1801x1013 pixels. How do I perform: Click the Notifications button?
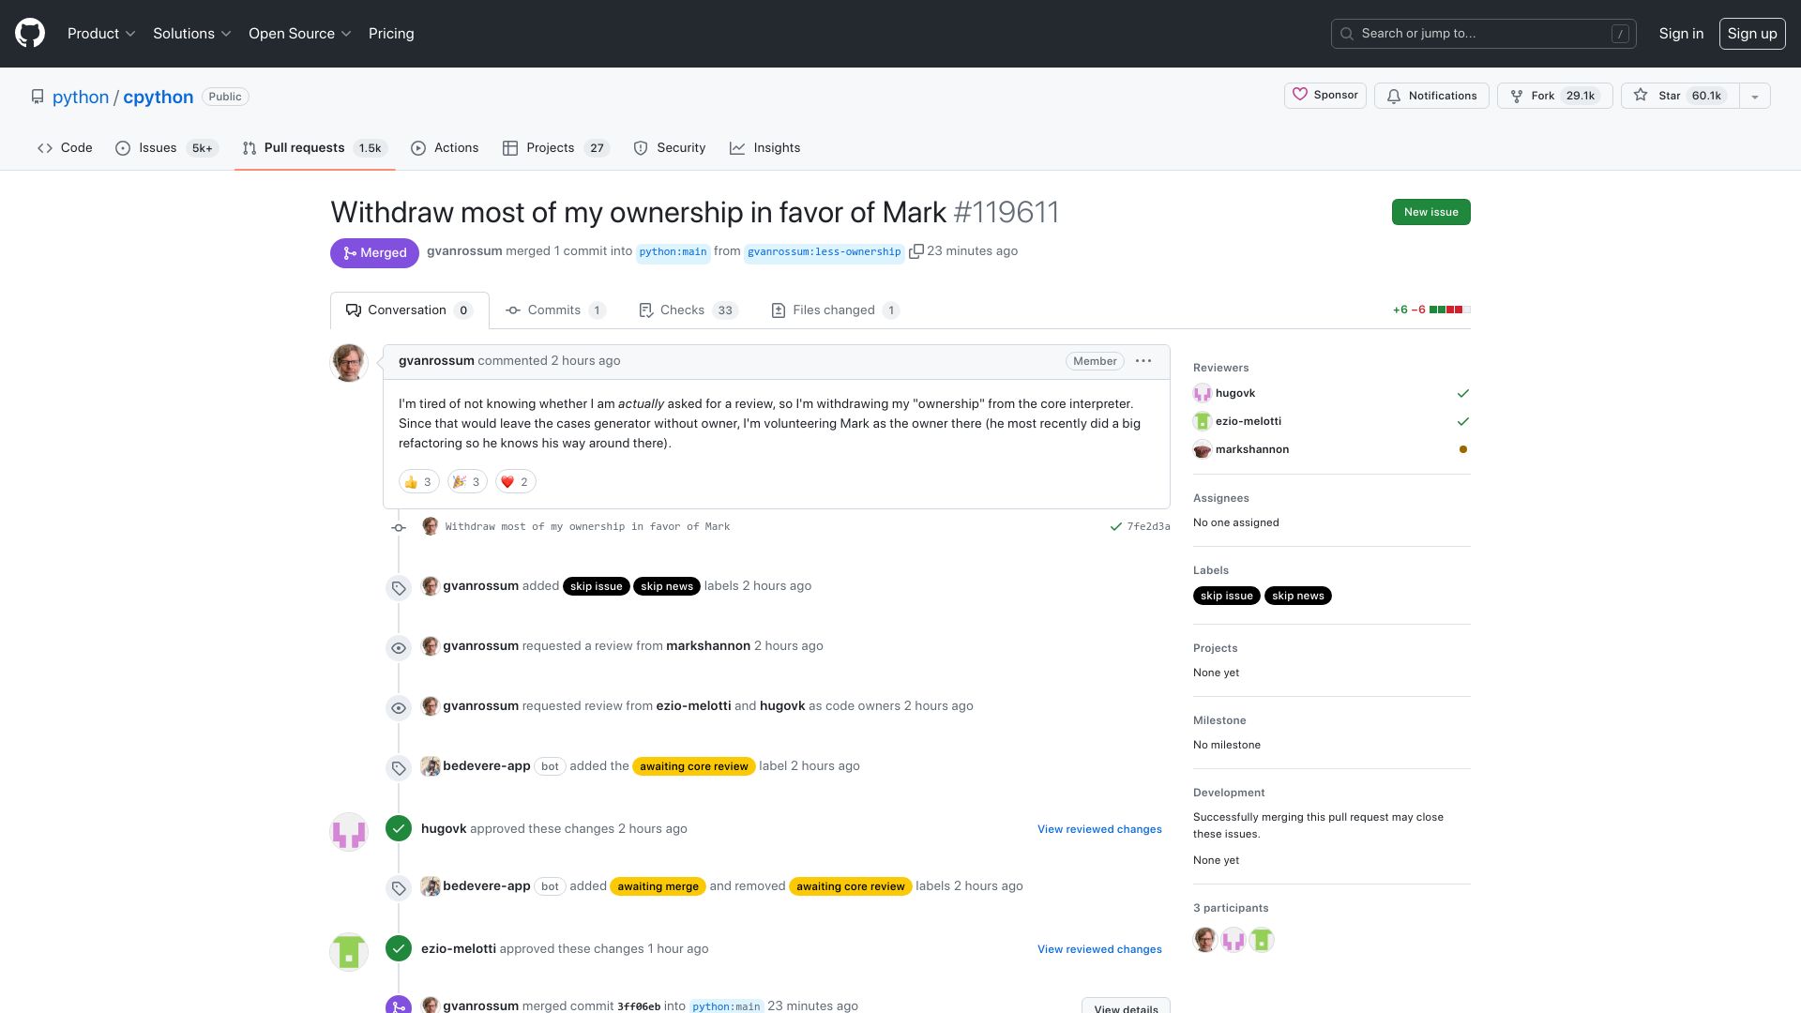click(1431, 96)
